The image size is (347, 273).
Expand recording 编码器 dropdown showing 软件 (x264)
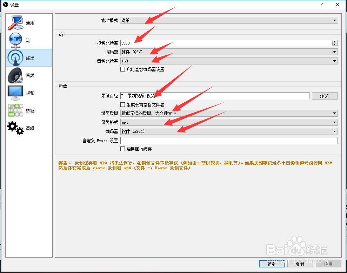tap(229, 131)
